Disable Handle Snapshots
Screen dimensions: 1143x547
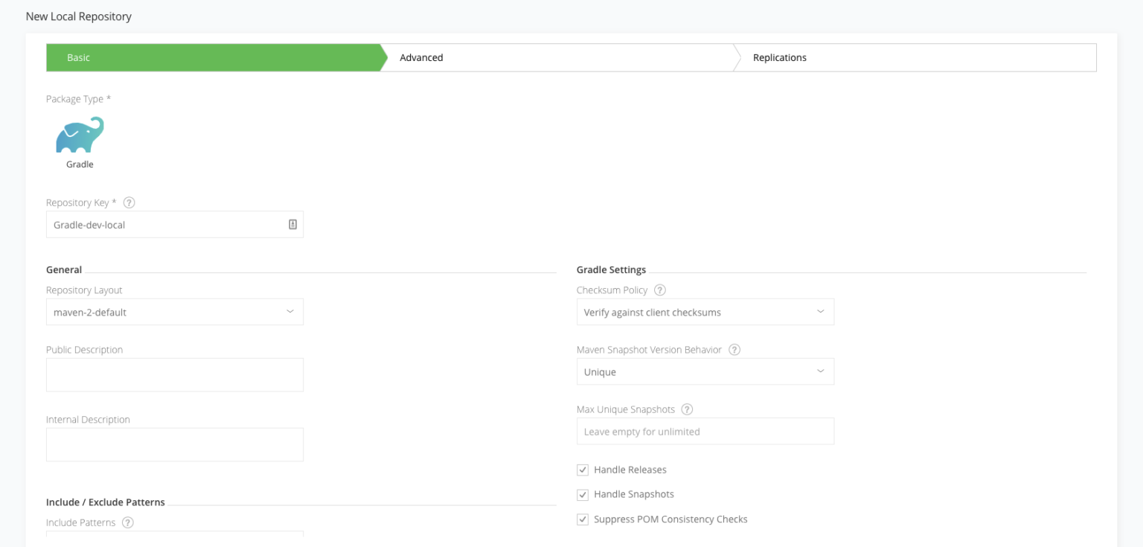click(x=582, y=493)
